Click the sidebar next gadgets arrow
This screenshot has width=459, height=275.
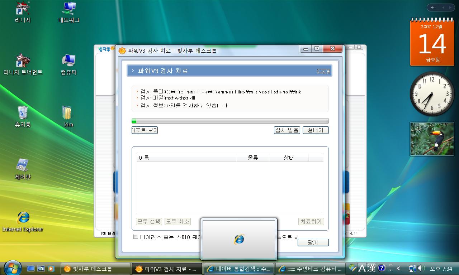(450, 8)
